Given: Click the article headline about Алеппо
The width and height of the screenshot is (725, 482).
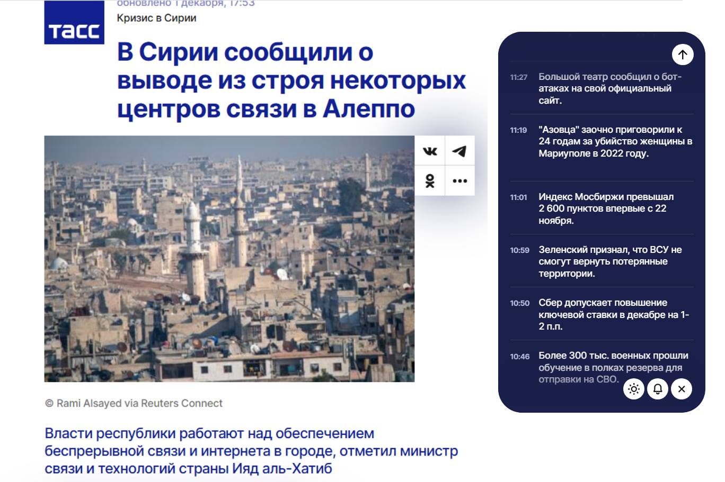Looking at the screenshot, I should point(291,80).
